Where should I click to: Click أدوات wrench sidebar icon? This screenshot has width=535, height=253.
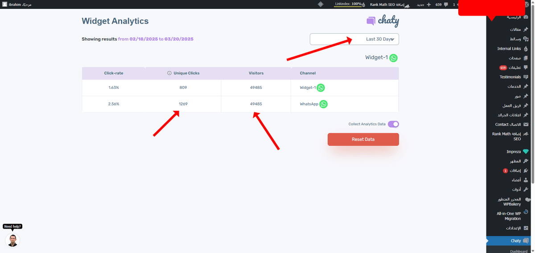pos(526,189)
